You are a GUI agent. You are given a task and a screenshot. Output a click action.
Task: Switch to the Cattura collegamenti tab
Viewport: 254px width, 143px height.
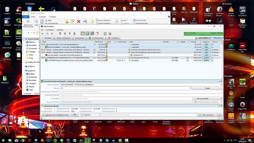click(62, 38)
